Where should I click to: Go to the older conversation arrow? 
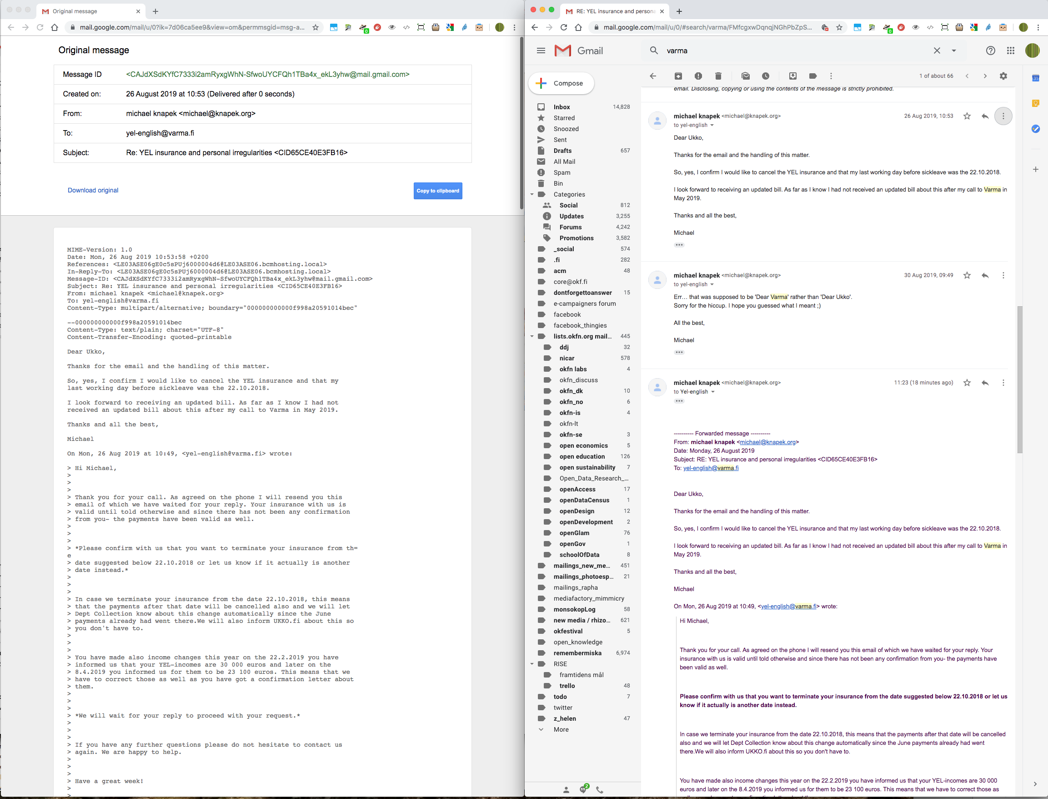click(985, 76)
